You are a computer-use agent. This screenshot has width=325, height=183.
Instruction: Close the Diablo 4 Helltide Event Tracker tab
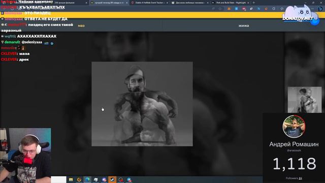[167, 3]
